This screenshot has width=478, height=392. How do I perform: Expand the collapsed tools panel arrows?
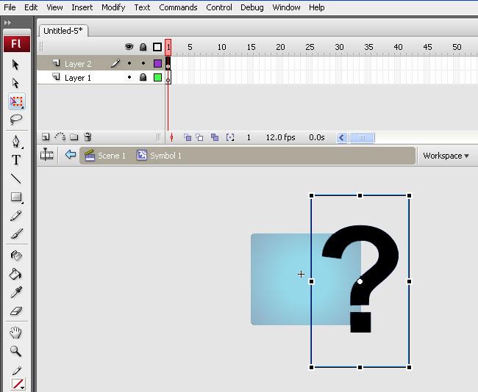coord(7,23)
